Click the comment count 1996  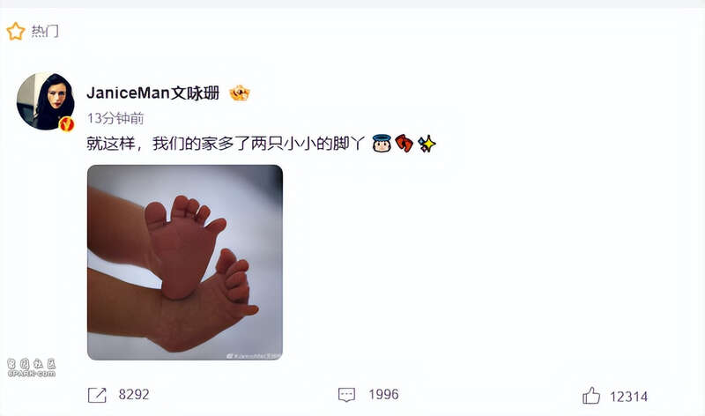point(383,395)
